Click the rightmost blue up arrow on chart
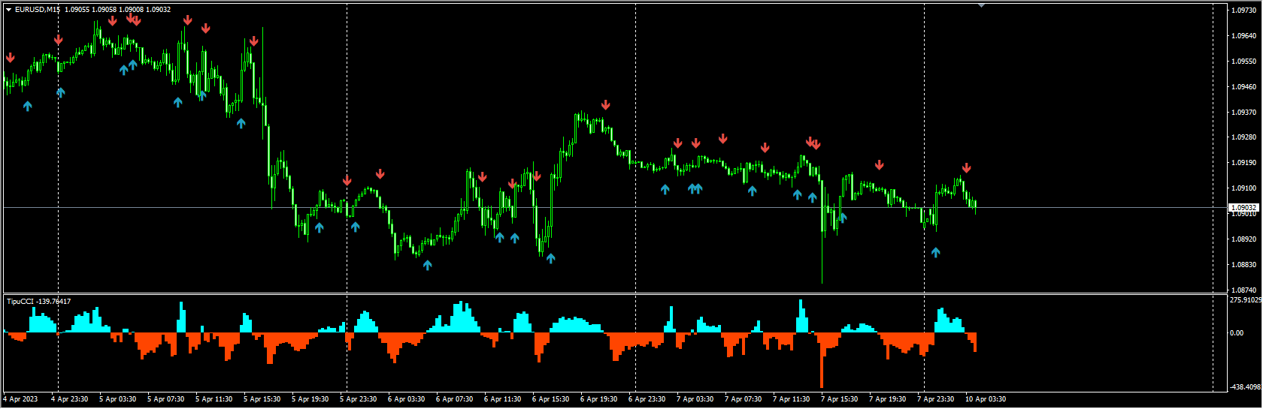This screenshot has width=1263, height=409. click(935, 252)
